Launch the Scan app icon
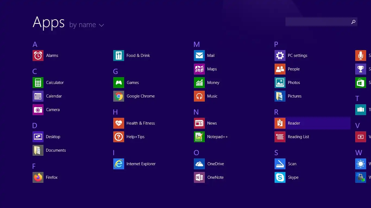The width and height of the screenshot is (371, 208). click(x=280, y=164)
